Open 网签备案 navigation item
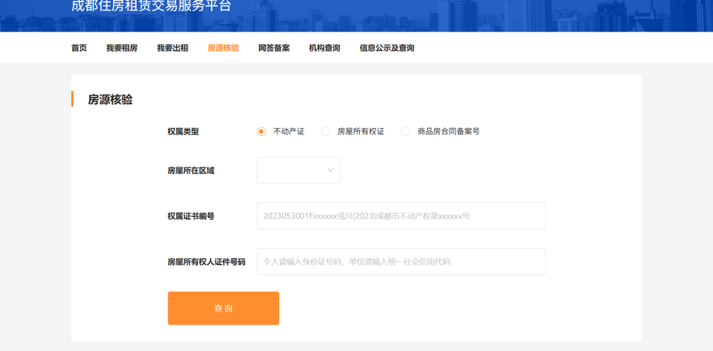 click(x=274, y=48)
